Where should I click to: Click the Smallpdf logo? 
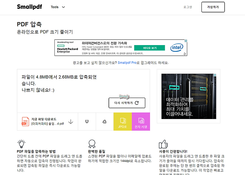[x=30, y=7]
